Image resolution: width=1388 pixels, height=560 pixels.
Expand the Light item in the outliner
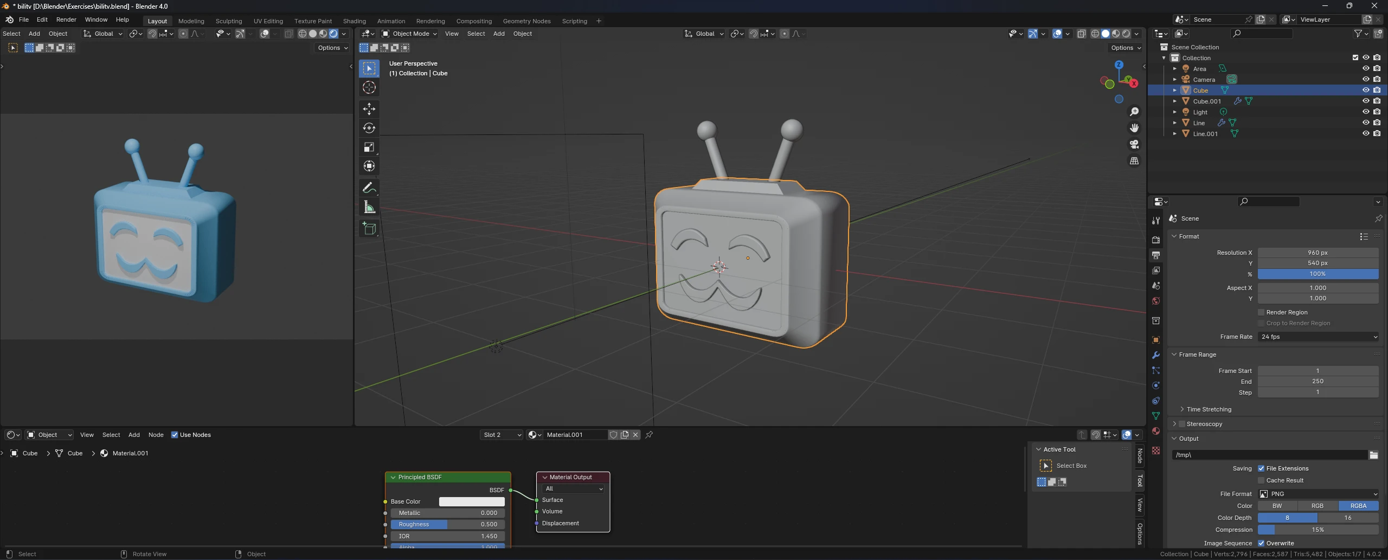1175,112
